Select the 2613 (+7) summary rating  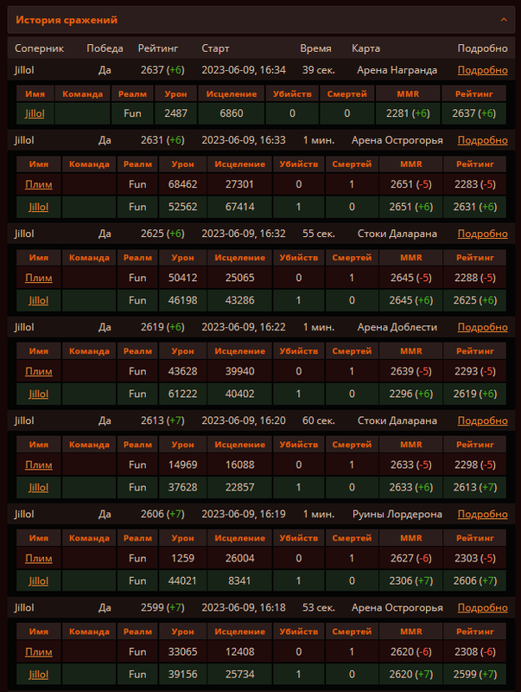tap(162, 421)
